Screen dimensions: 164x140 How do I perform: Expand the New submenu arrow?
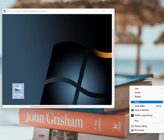click(162, 121)
